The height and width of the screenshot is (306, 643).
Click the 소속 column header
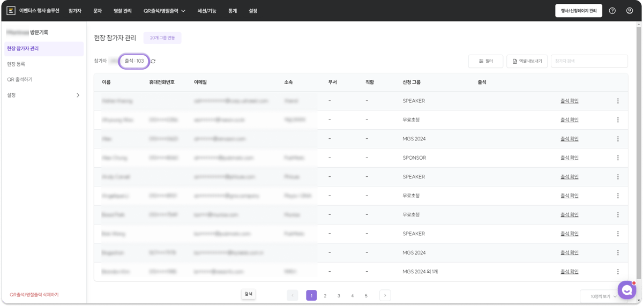point(288,83)
